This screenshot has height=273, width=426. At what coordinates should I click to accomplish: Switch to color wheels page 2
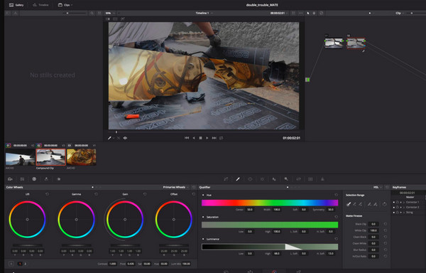[26, 264]
